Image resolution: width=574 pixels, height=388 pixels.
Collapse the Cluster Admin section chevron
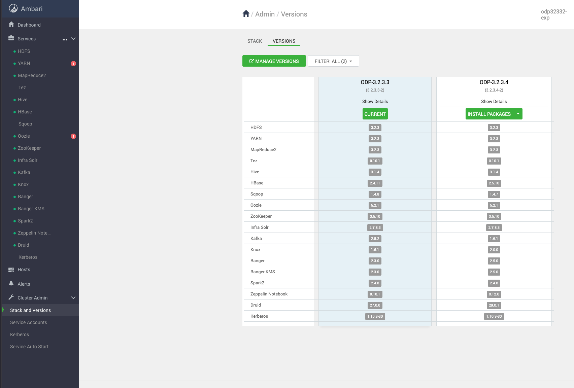coord(73,298)
